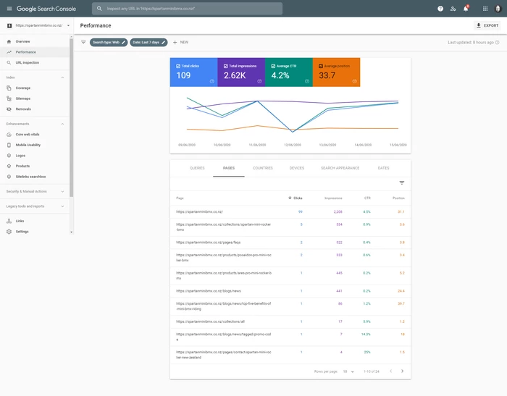Toggle the Average CTR metric checkbox
This screenshot has width=507, height=396.
273,66
